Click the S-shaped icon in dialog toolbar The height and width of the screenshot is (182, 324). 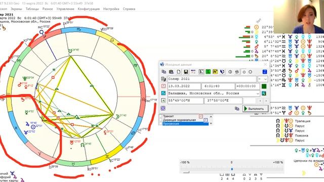tap(237, 72)
